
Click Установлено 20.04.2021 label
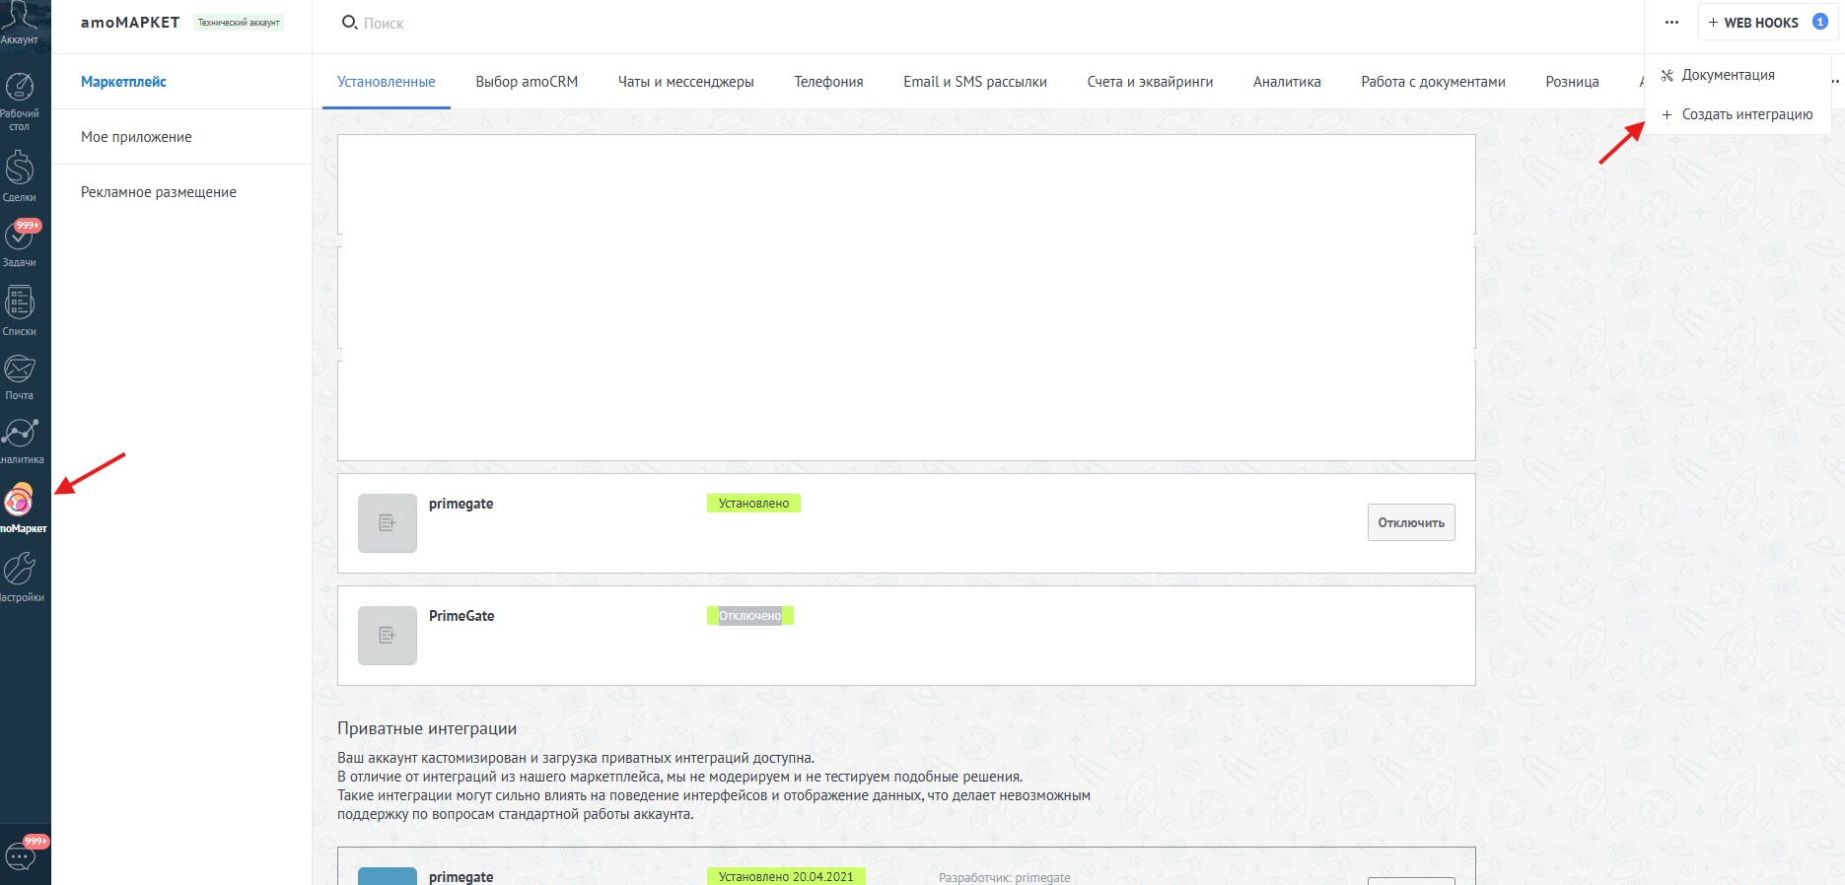click(786, 876)
